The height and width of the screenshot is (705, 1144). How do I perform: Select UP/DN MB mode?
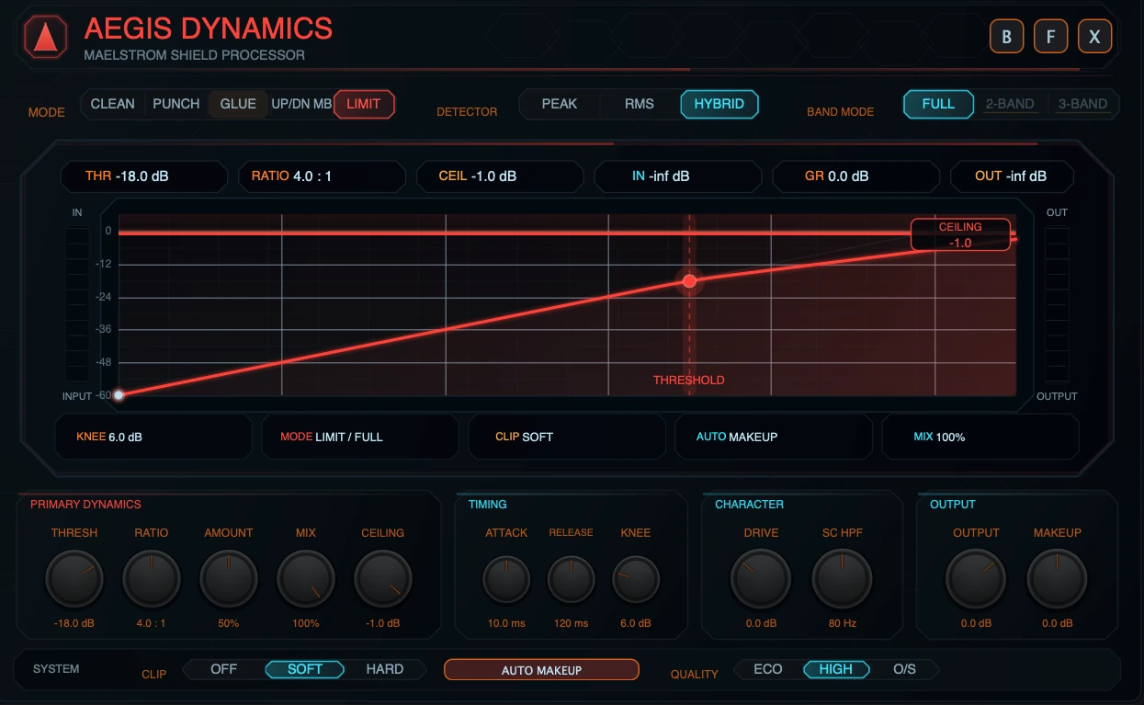[x=301, y=104]
